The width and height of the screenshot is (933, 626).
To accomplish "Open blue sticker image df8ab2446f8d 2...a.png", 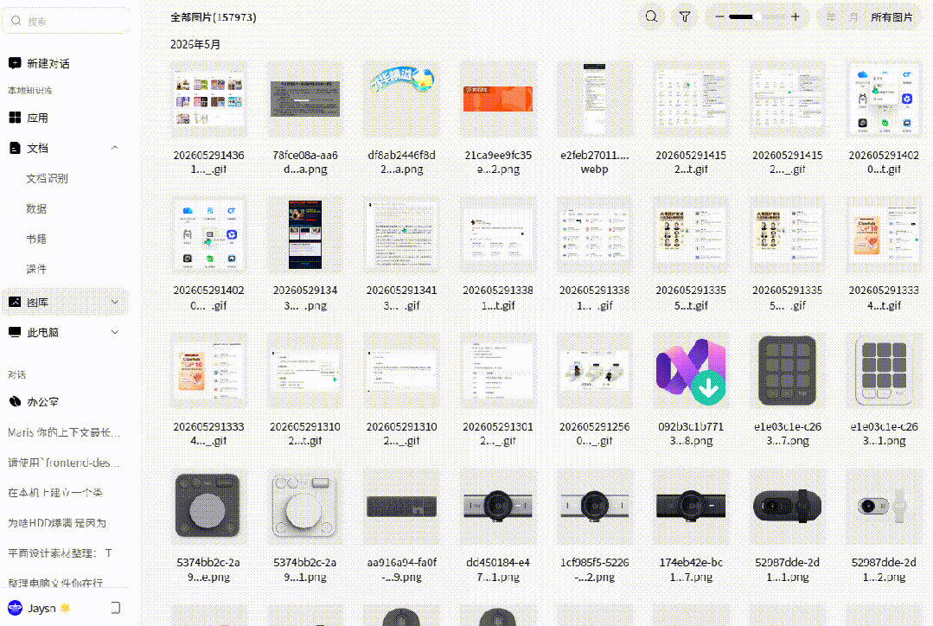I will (401, 99).
